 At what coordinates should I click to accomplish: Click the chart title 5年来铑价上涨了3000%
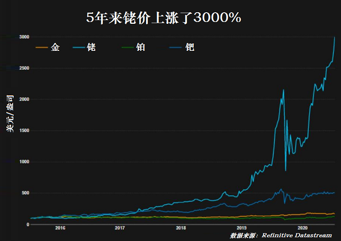pos(164,17)
